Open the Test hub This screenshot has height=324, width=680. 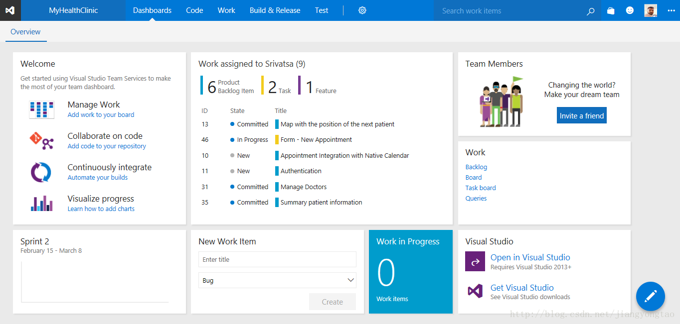click(322, 10)
